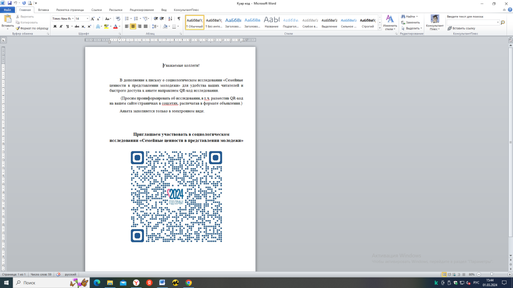This screenshot has width=513, height=288.
Task: Toggle bold (Ж) formatting
Action: (55, 26)
